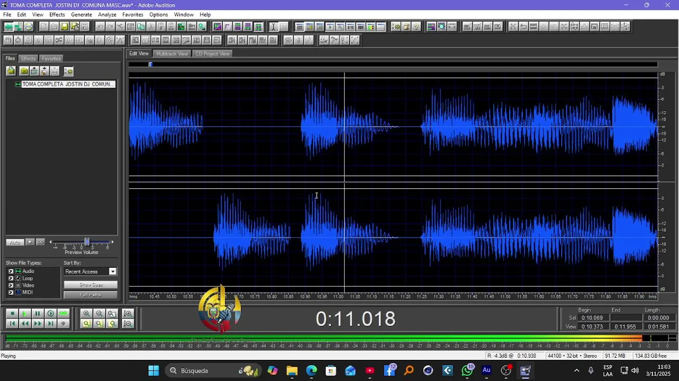Click the Redo toolbar icon
Viewport: 679px width, 381px height.
[110, 27]
